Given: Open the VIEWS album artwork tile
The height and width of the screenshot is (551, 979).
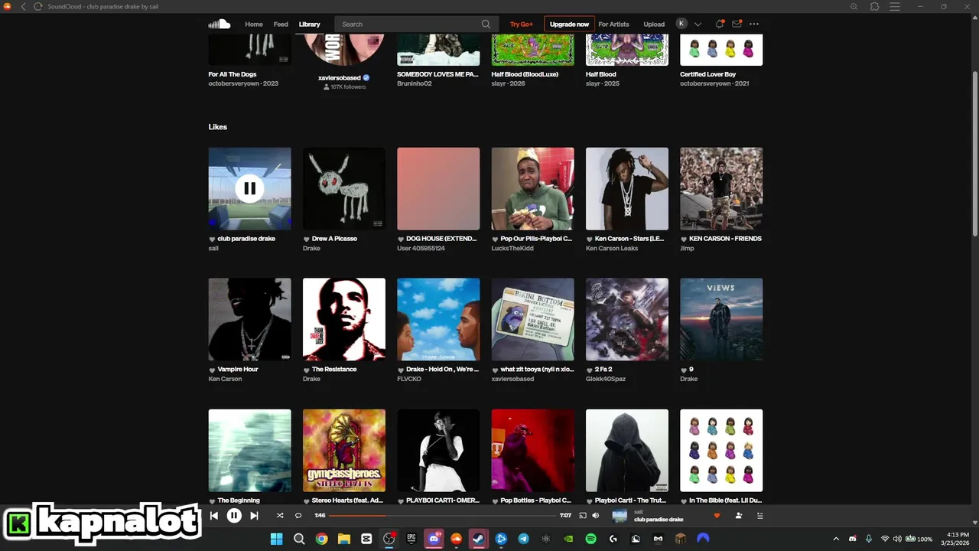Looking at the screenshot, I should (721, 319).
